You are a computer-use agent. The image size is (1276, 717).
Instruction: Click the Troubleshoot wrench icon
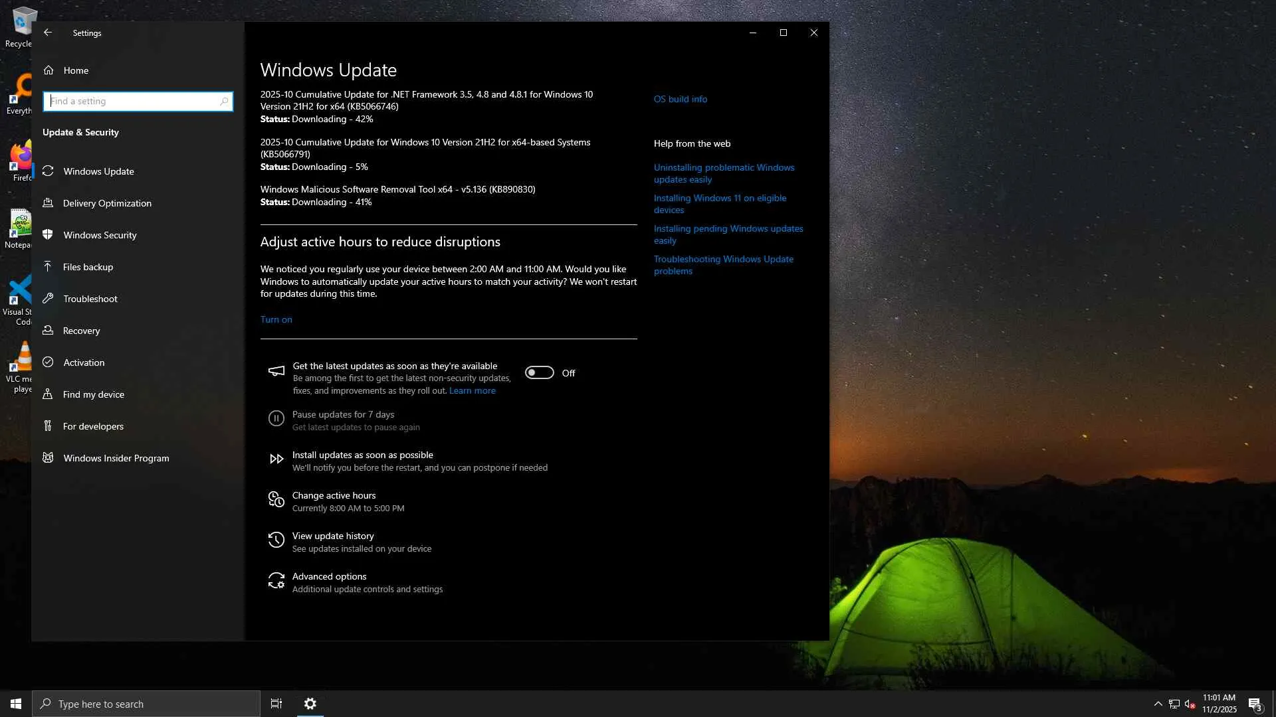pos(48,299)
